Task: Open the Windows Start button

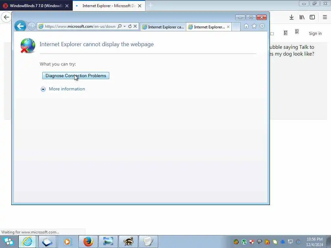Action: [8, 242]
